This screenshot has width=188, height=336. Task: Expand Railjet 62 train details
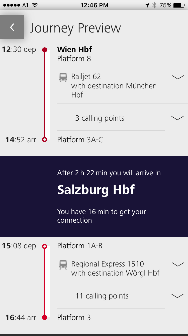pyautogui.click(x=178, y=77)
